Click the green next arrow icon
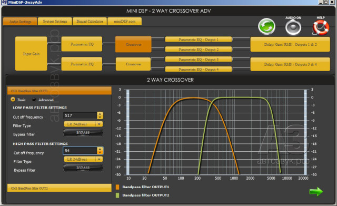The height and width of the screenshot is (206, 337). tap(316, 191)
